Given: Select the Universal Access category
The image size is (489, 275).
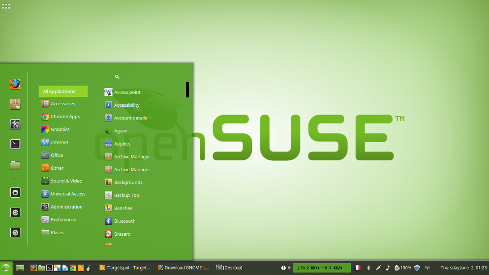Looking at the screenshot, I should 63,194.
